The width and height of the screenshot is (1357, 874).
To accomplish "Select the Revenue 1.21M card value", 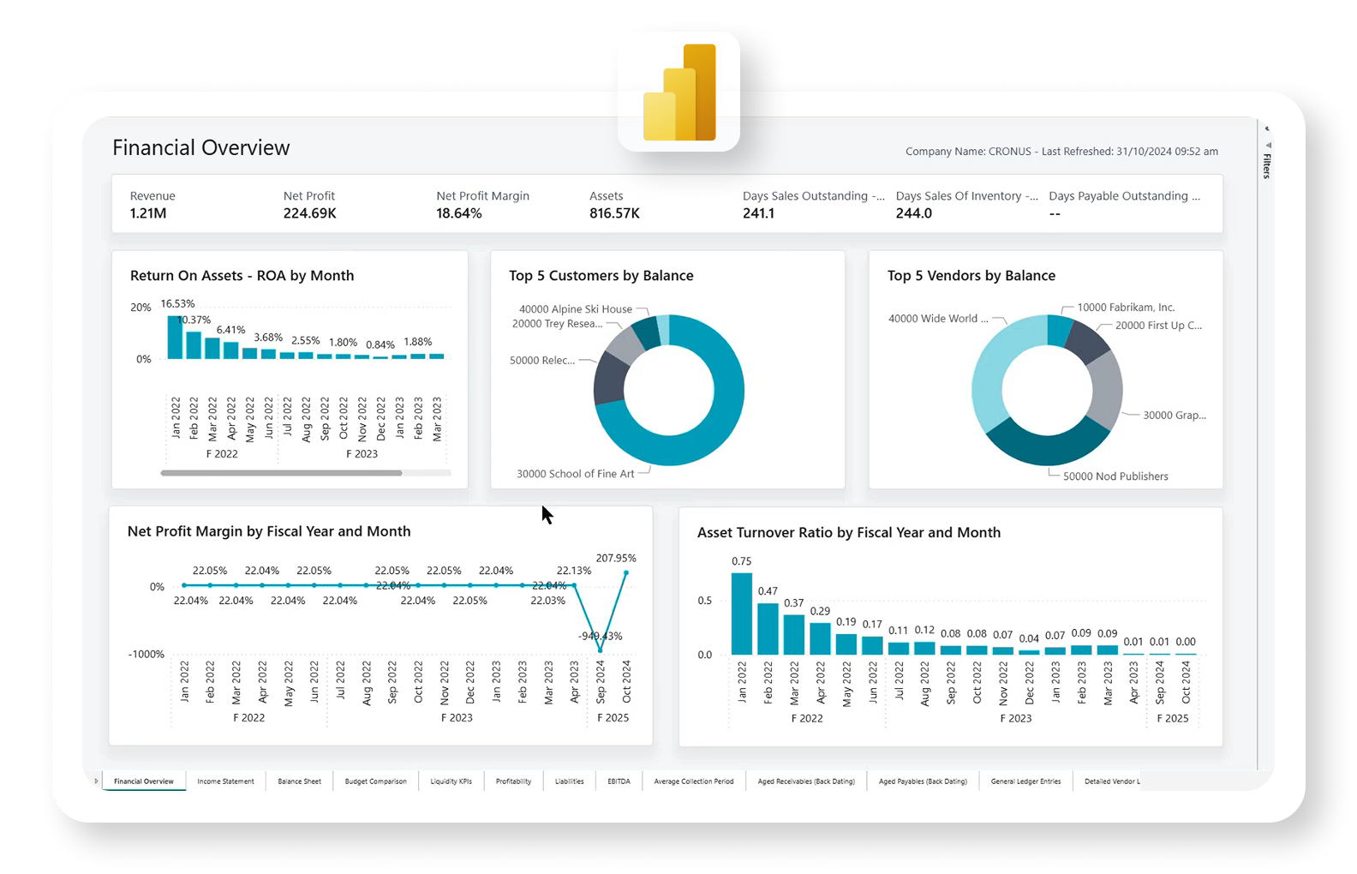I will click(148, 213).
